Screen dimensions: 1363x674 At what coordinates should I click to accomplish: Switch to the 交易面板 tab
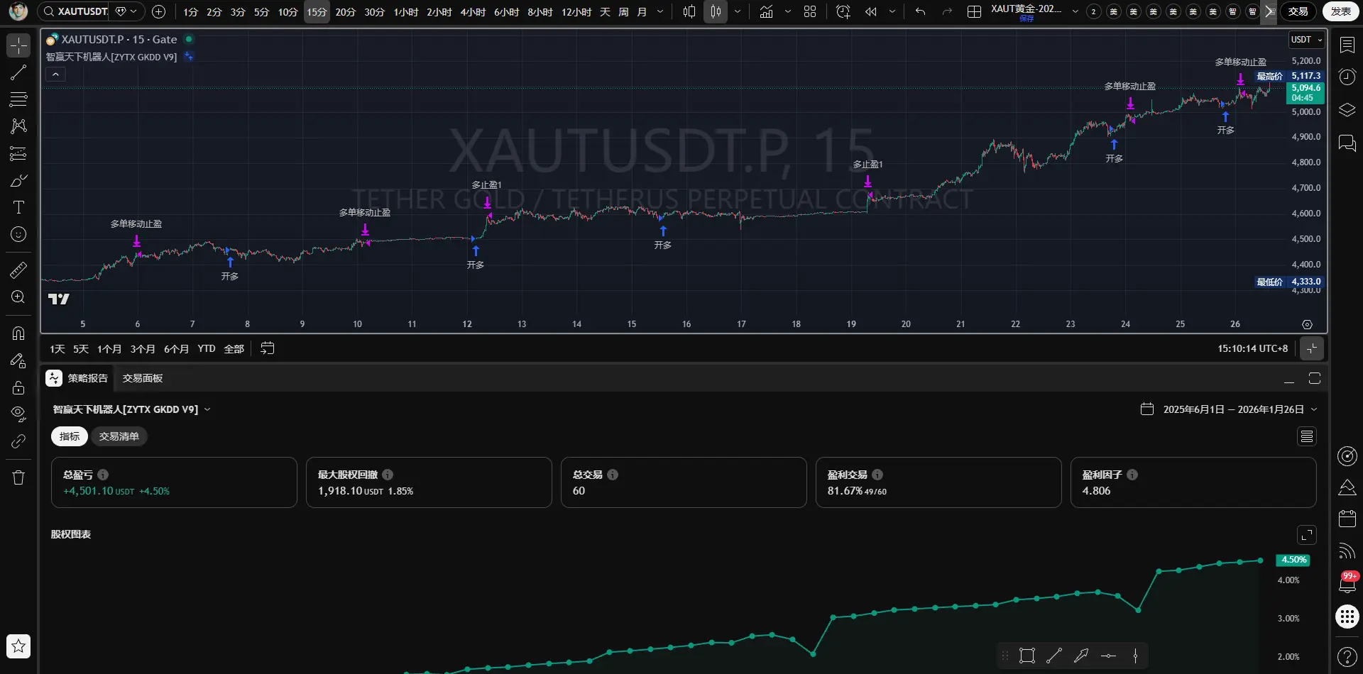pos(143,378)
